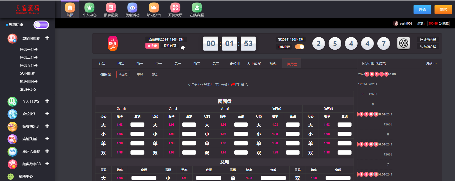Click the first drawn number ball 2
Screen dimensions: 455x181
click(319, 44)
